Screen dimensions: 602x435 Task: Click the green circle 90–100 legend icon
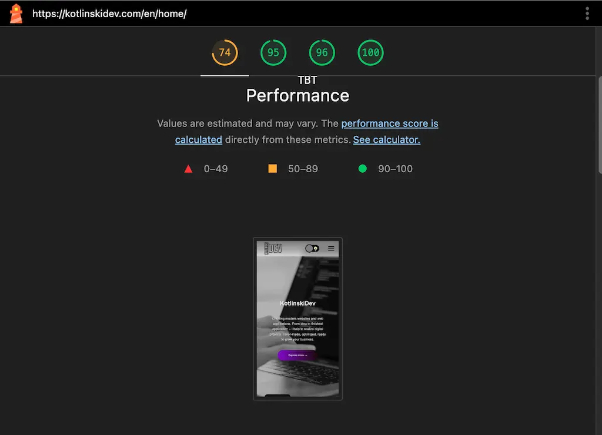pos(362,169)
